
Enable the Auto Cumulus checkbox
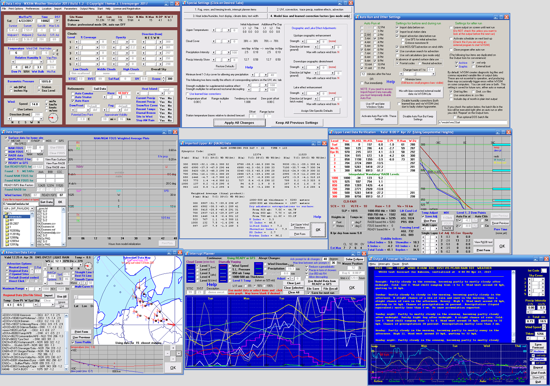pyautogui.click(x=72, y=93)
